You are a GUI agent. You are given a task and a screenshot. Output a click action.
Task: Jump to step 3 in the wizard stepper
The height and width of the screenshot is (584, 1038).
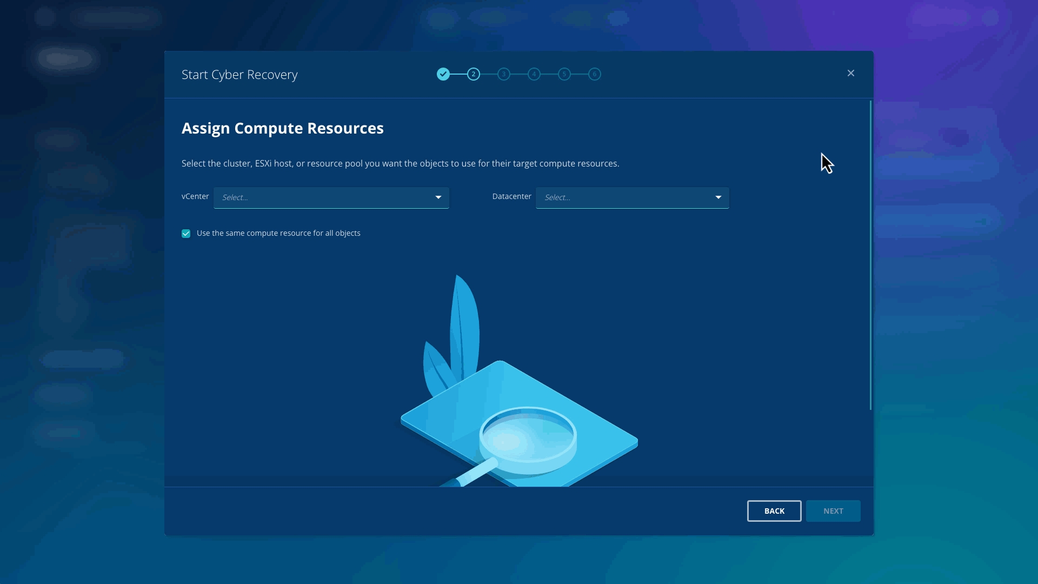[x=504, y=74]
